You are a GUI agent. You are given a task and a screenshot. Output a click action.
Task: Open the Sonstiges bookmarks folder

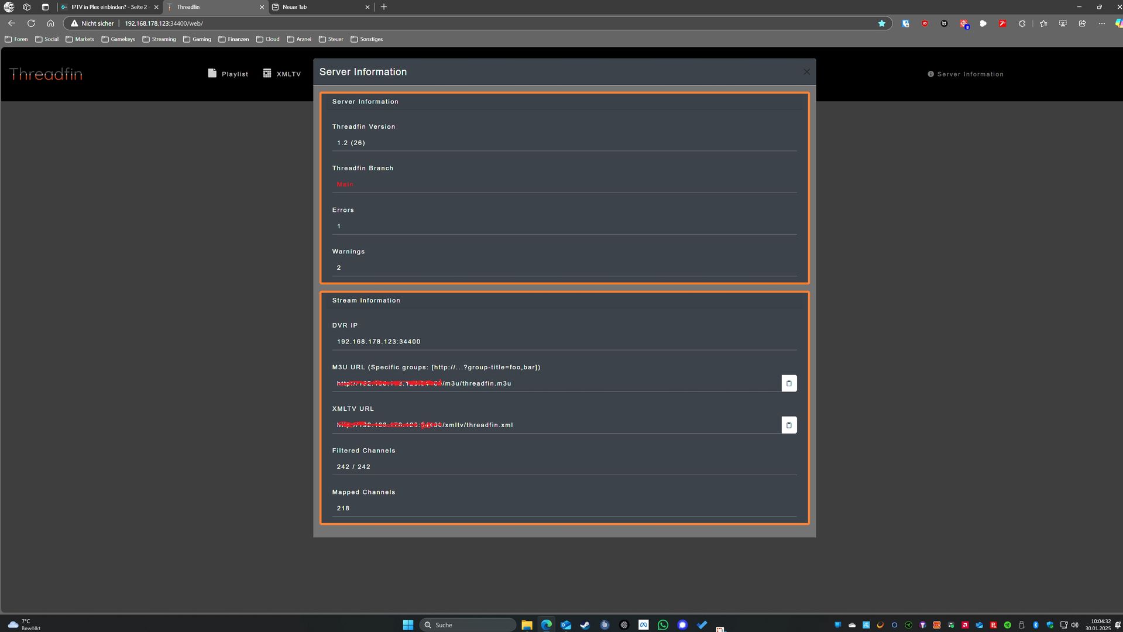coord(367,39)
